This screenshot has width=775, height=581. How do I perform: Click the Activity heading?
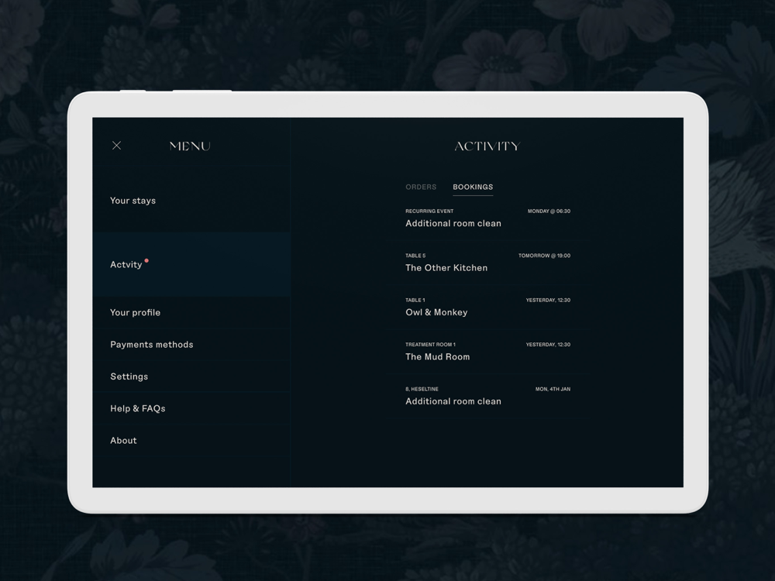click(487, 146)
